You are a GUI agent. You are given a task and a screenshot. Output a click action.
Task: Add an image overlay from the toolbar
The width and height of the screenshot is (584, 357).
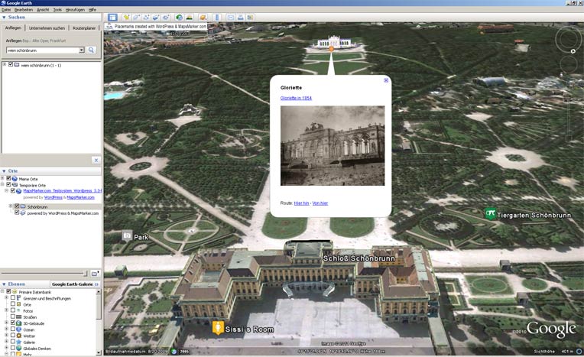pos(155,18)
